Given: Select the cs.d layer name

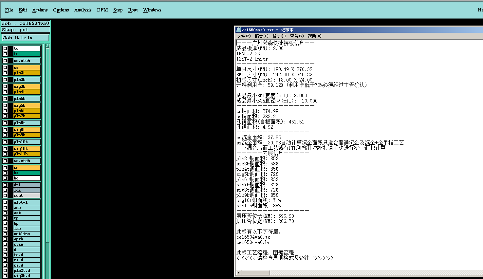Looking at the screenshot, I should tap(27, 265).
